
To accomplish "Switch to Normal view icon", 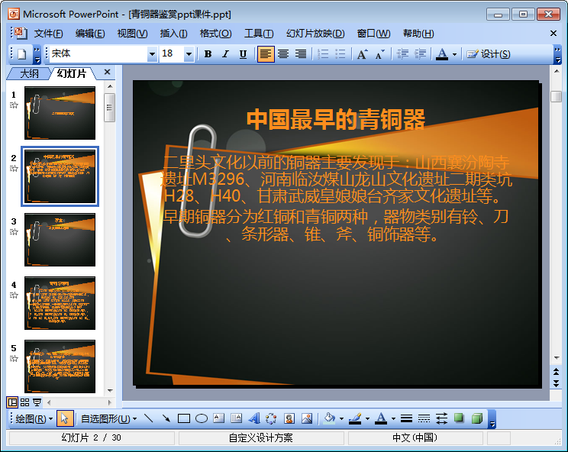I will pos(12,402).
